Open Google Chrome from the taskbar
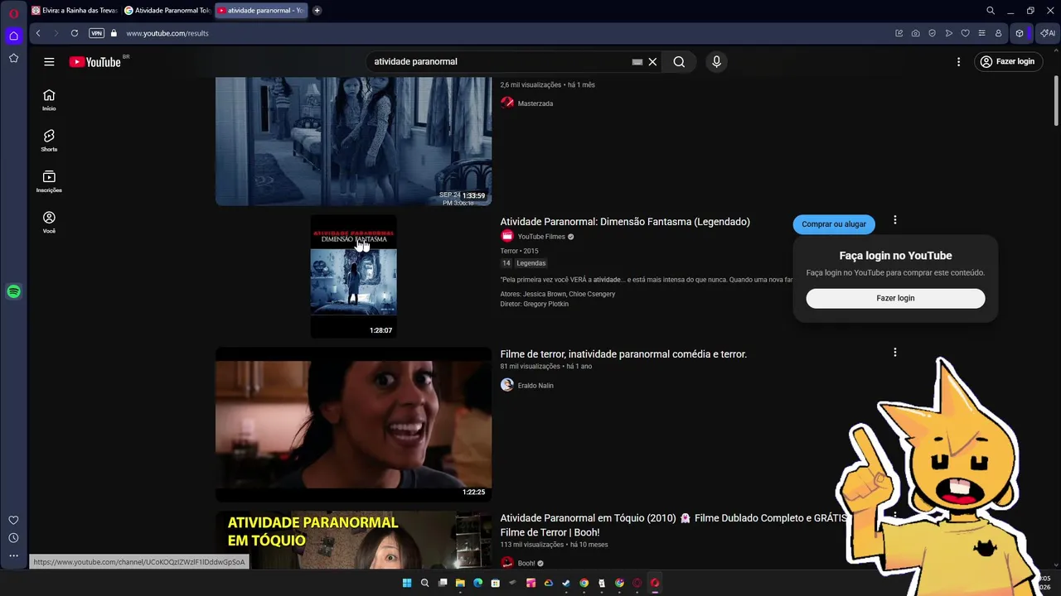Viewport: 1061px width, 596px height. tap(584, 583)
